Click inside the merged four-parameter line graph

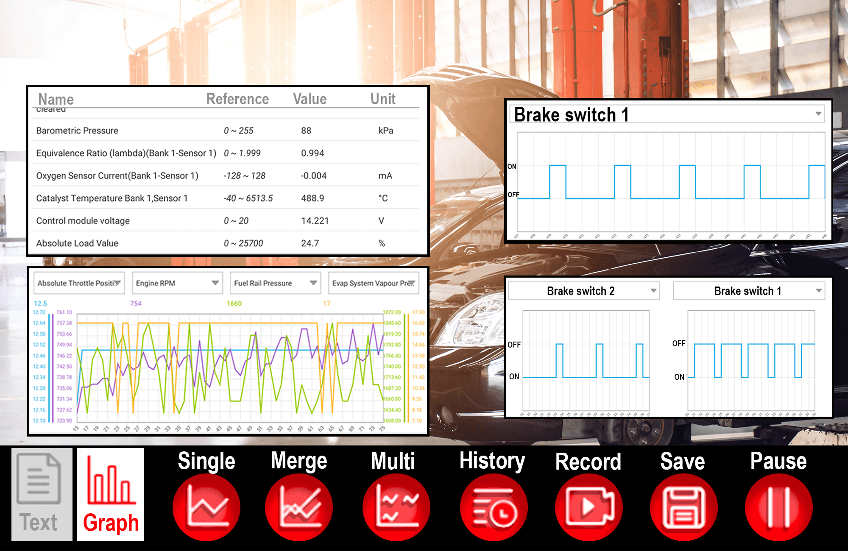230,368
